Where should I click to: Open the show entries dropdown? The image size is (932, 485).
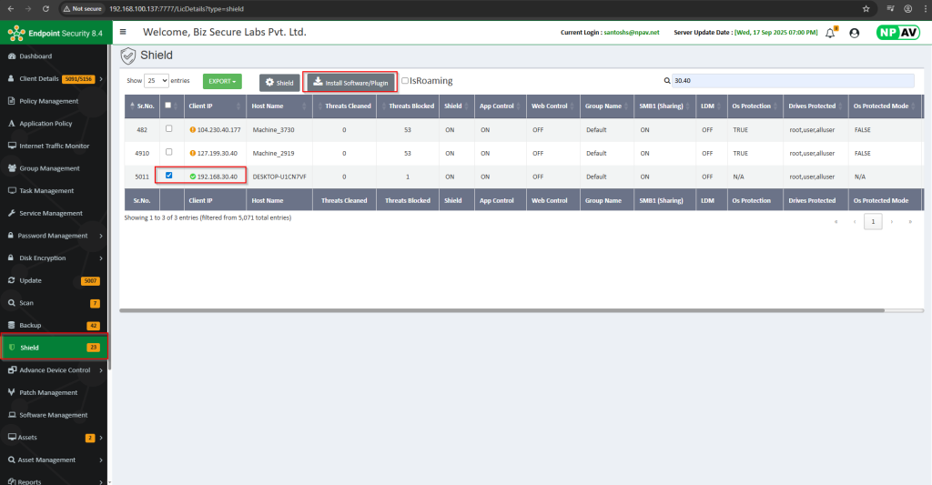157,81
